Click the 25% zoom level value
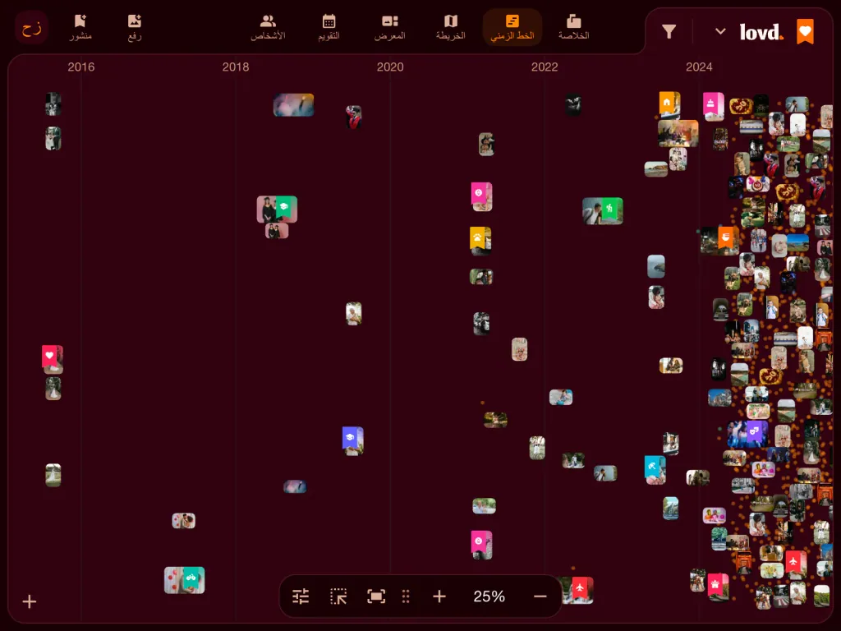The image size is (841, 631). click(489, 596)
